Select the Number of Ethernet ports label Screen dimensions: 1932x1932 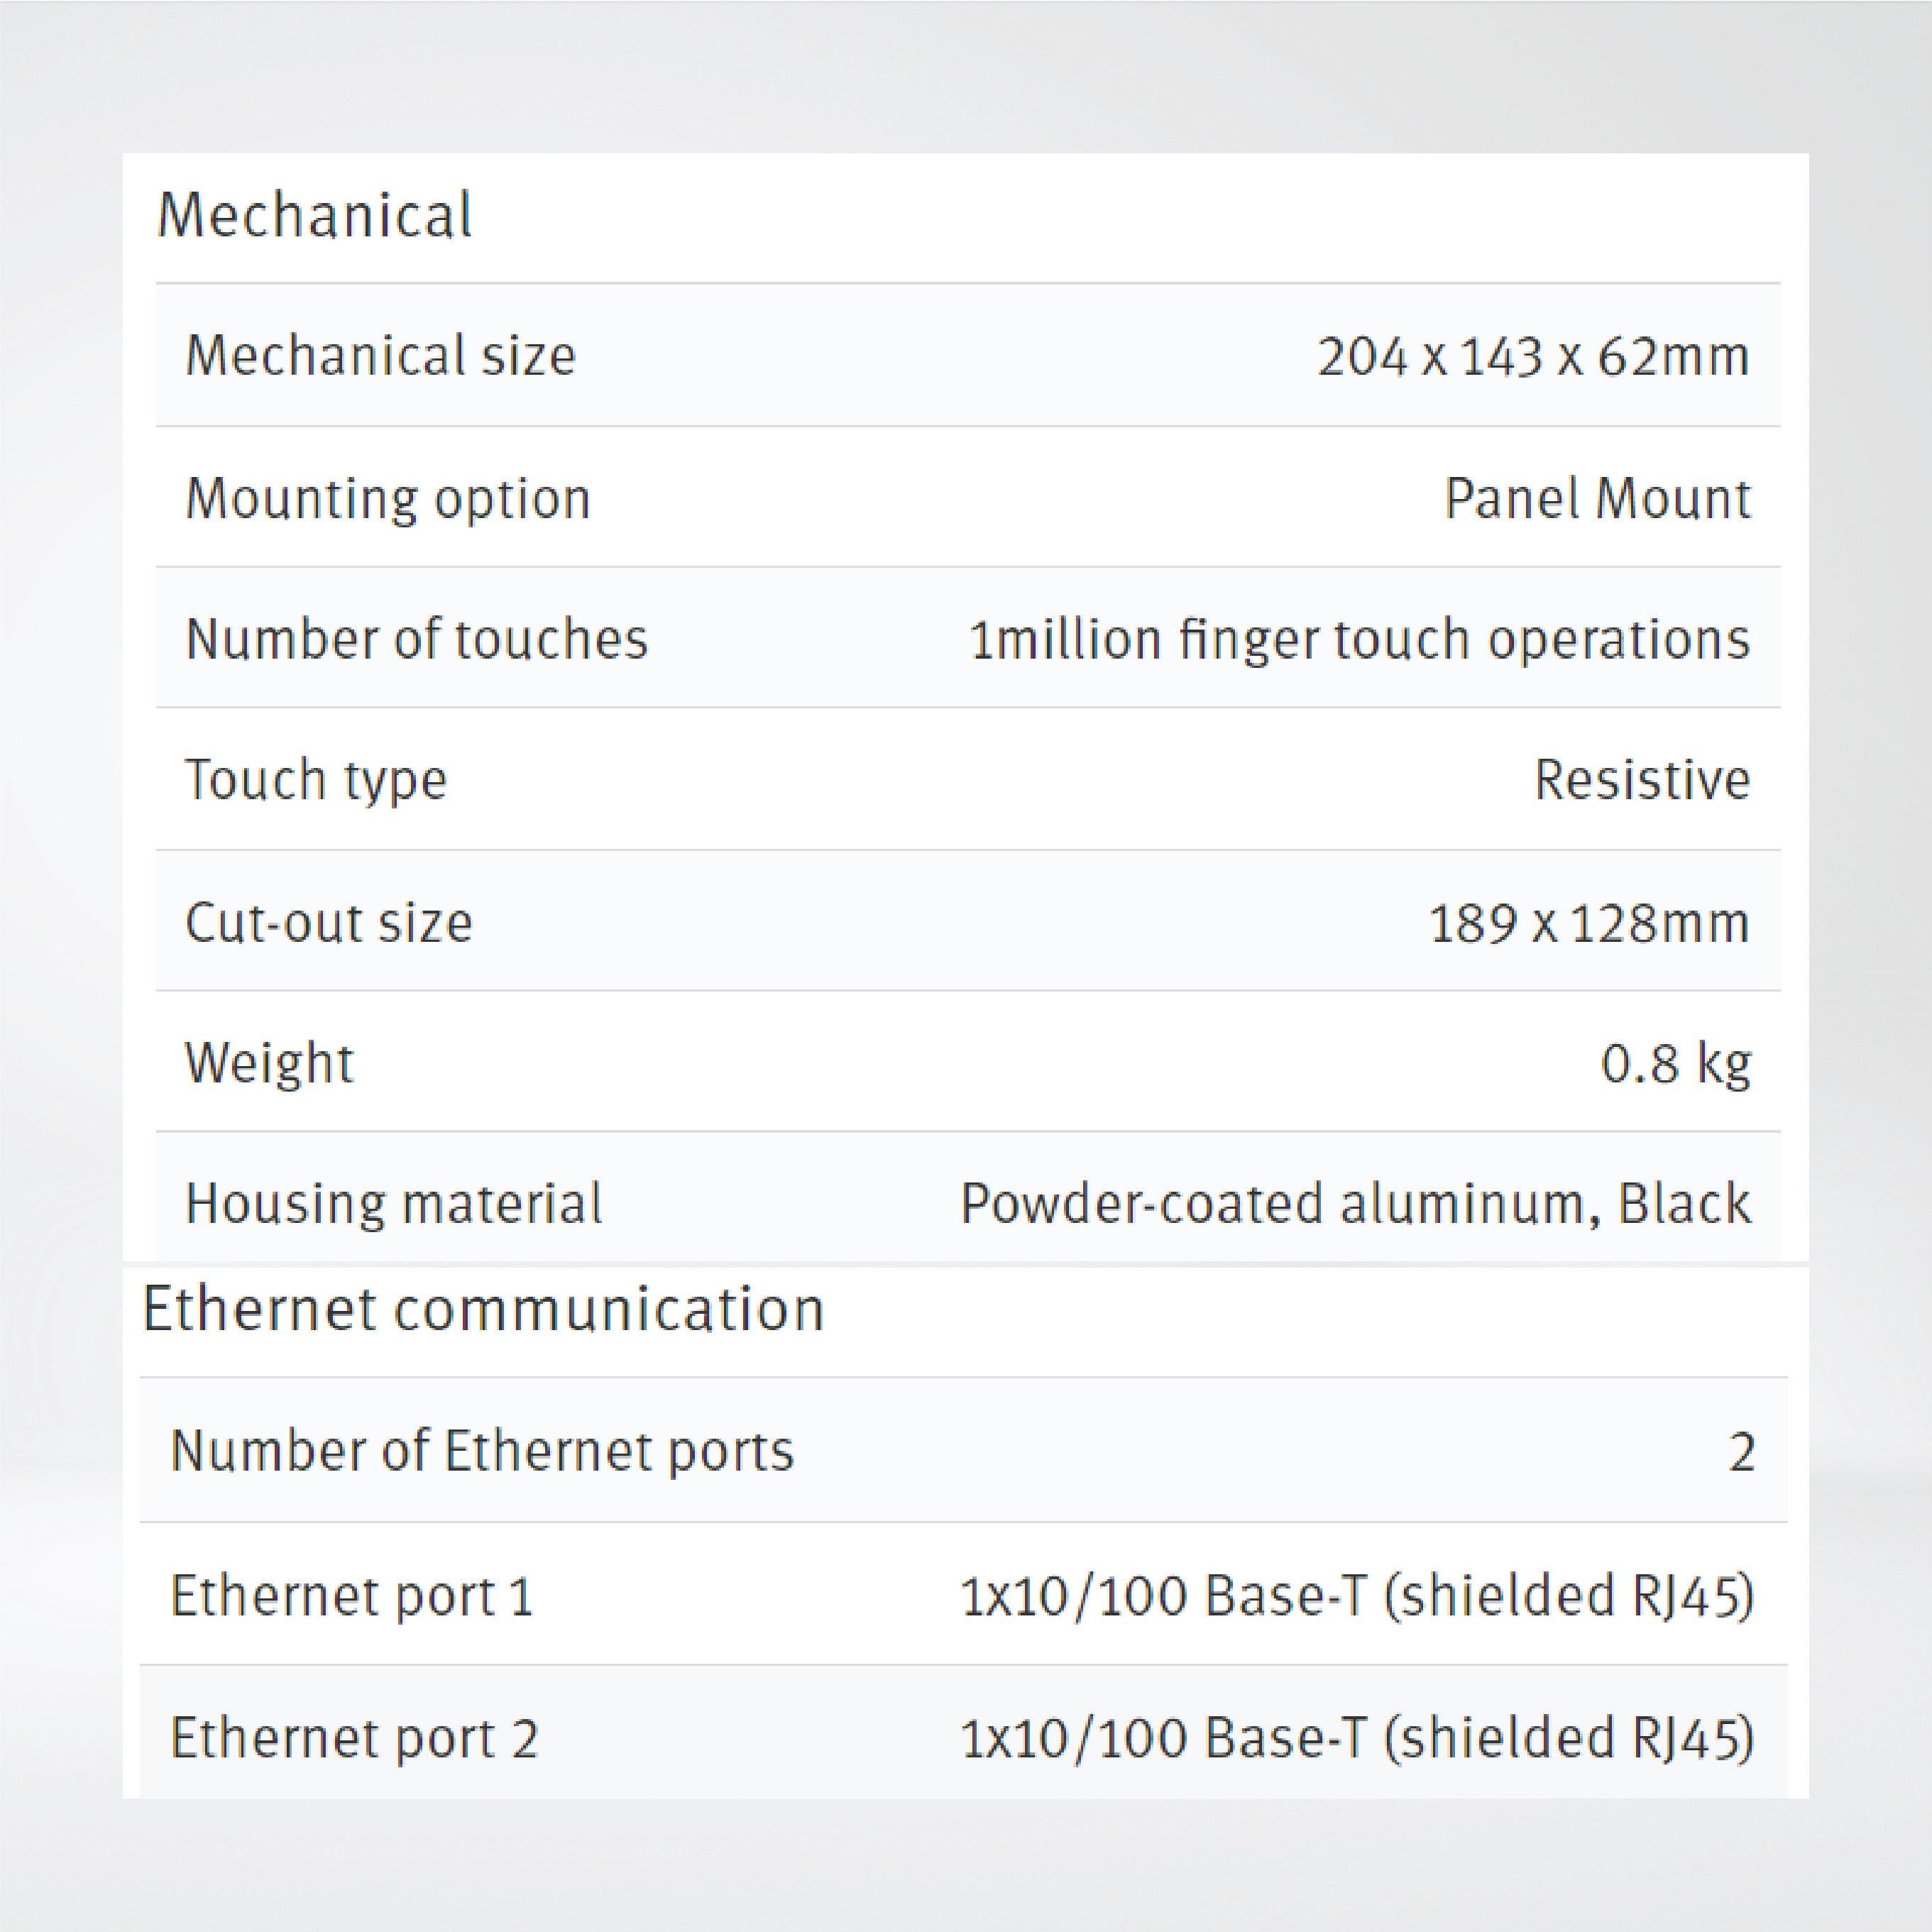482,1451
